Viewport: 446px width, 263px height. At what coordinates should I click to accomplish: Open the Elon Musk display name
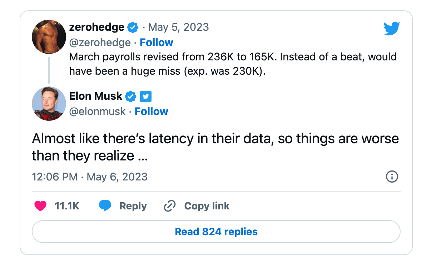point(95,96)
